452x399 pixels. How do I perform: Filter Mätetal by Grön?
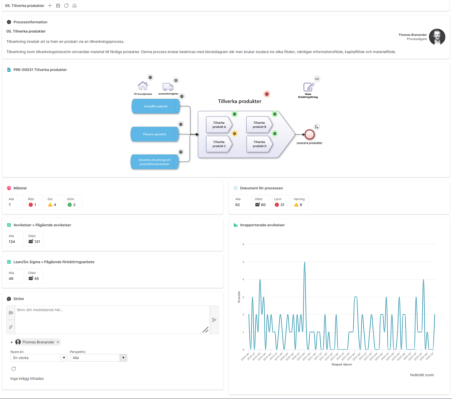73,202
